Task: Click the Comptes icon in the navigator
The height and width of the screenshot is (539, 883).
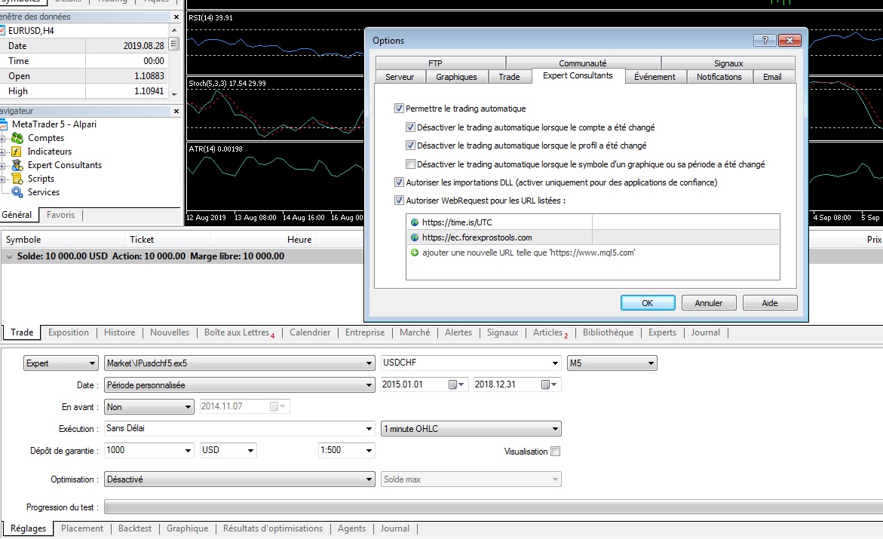Action: 17,138
